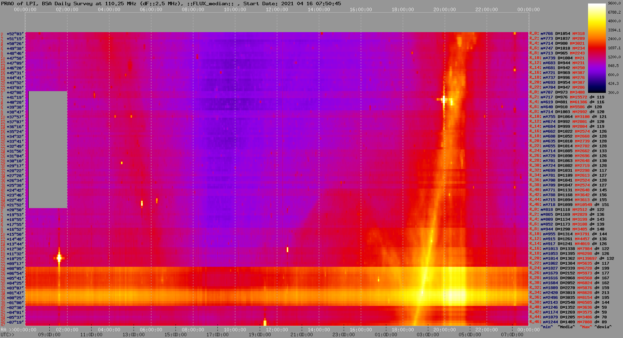This screenshot has width=623, height=338.
Task: Click the bright white source near +40°28' at 20:00
Action: point(444,100)
